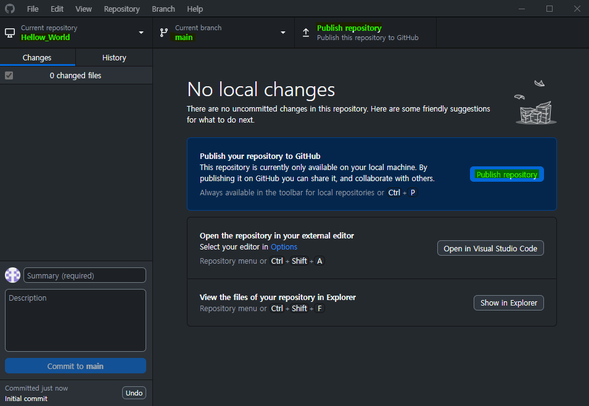Image resolution: width=589 pixels, height=406 pixels.
Task: Open the Repository menu
Action: pos(122,9)
